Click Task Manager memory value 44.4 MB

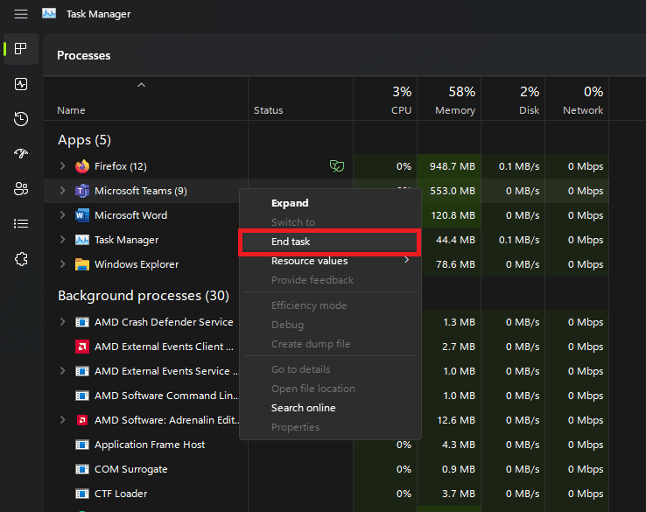[455, 240]
